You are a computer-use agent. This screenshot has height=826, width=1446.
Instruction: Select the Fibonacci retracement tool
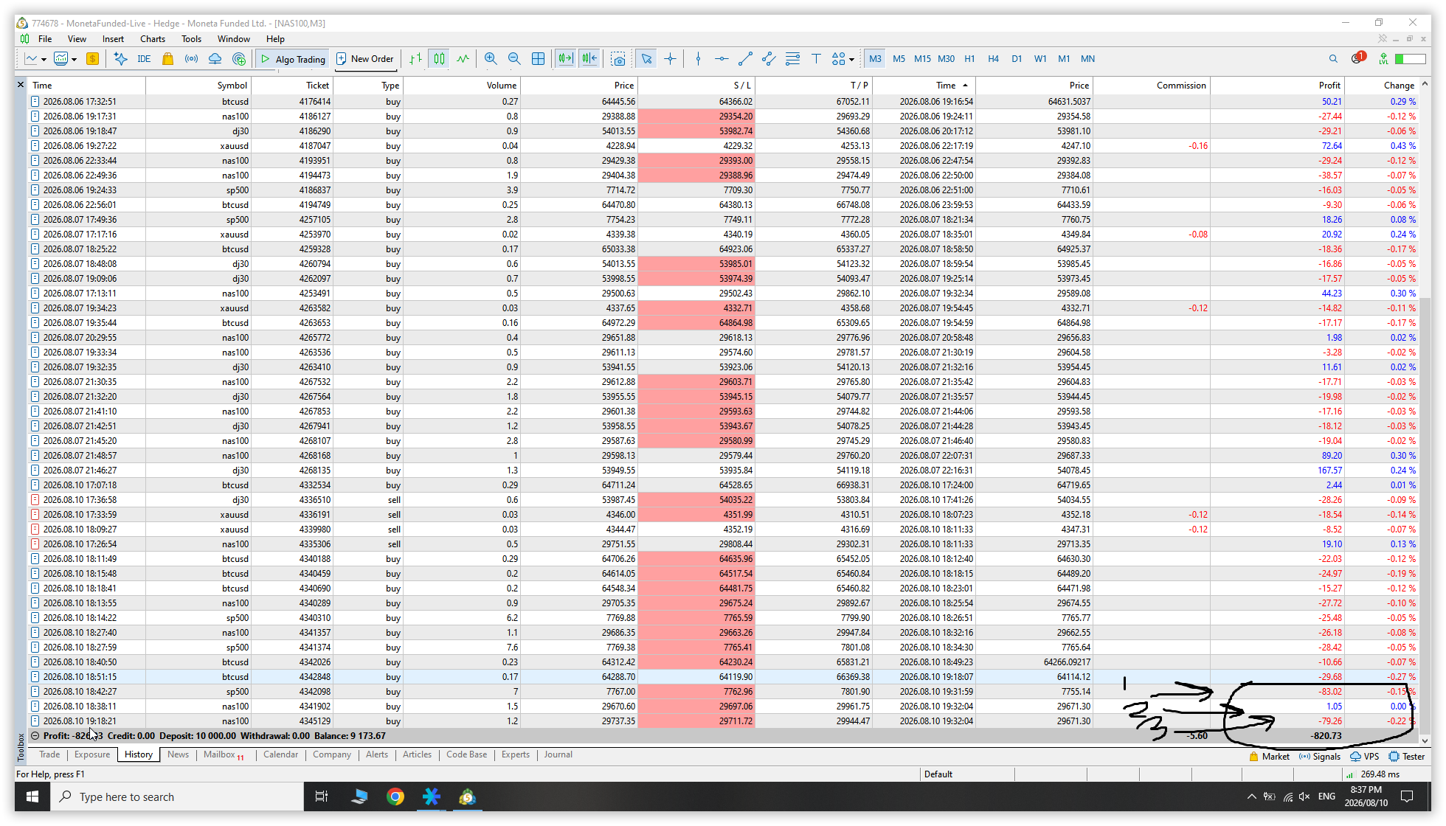792,59
